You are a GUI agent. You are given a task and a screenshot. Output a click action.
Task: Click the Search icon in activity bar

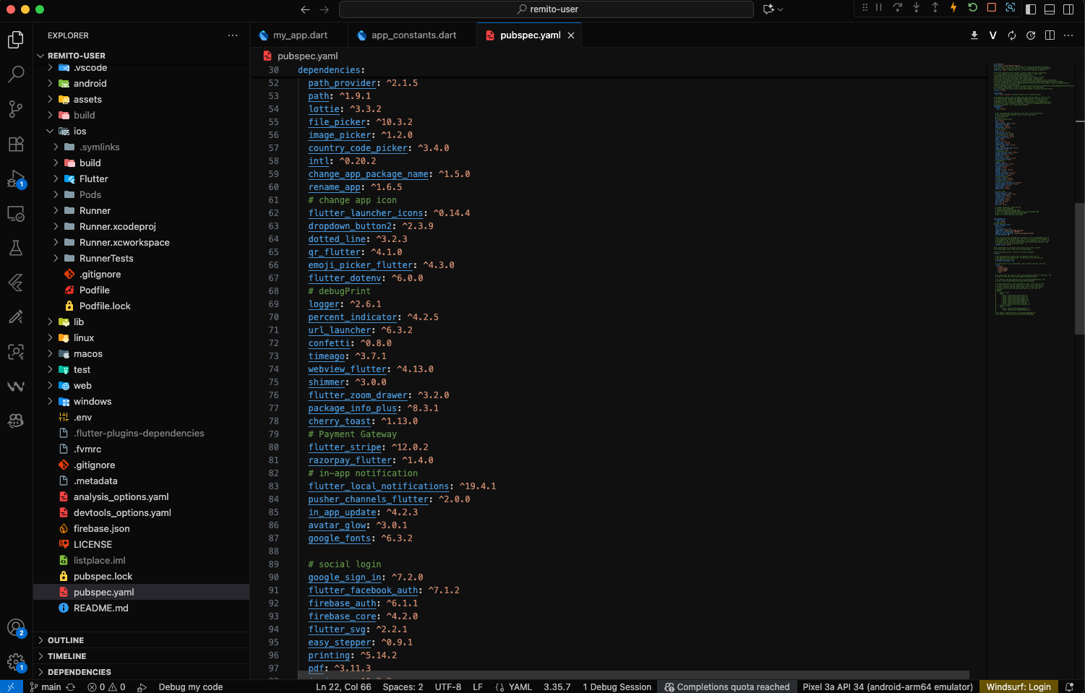[15, 74]
